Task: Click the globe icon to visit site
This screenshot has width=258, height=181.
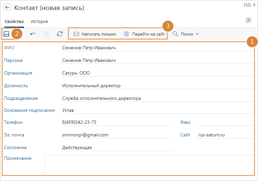Action: [x=126, y=34]
